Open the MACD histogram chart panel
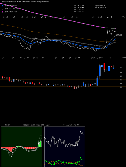126x167 pixels. [x=21, y=147]
